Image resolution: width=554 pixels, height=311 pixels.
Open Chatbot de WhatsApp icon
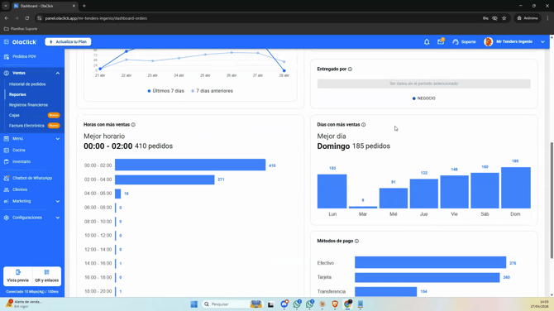[x=7, y=178]
